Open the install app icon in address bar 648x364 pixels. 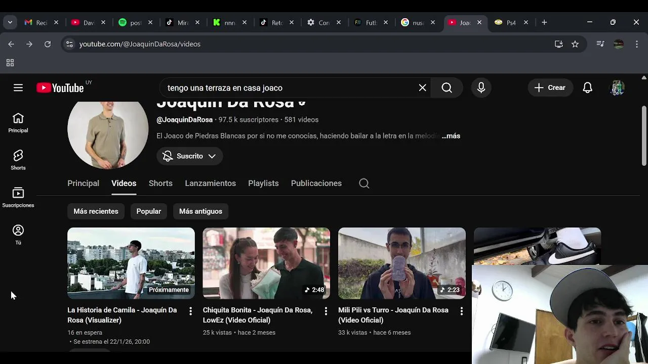tap(559, 44)
